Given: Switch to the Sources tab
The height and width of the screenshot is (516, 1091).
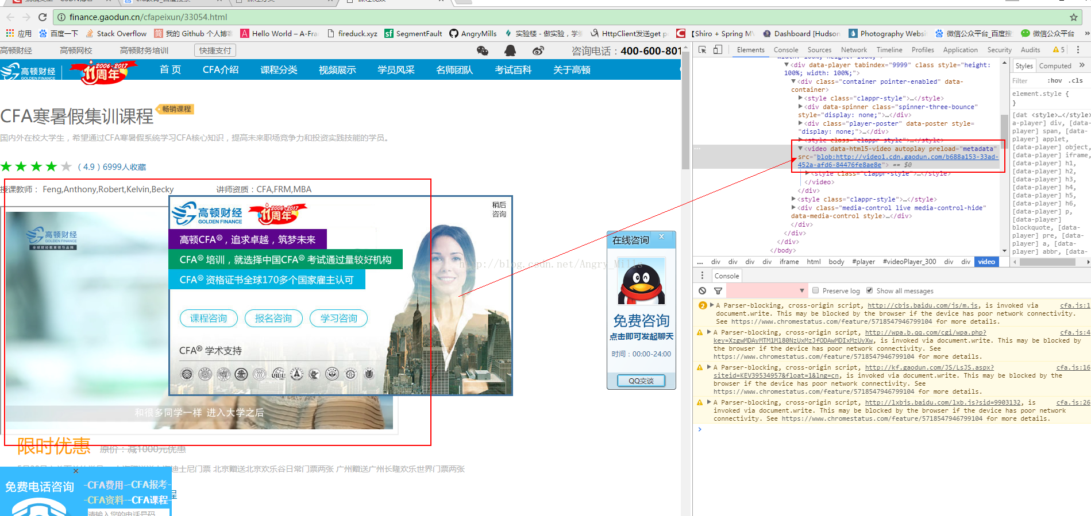Looking at the screenshot, I should pyautogui.click(x=819, y=50).
